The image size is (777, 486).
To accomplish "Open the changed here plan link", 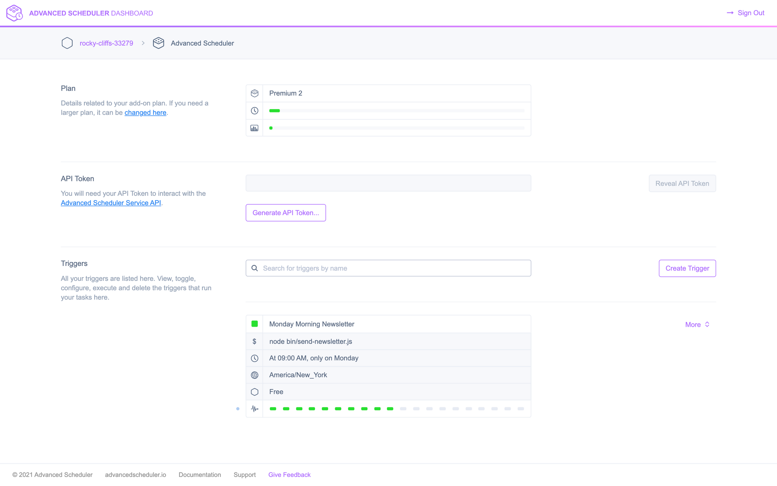I will tap(145, 112).
